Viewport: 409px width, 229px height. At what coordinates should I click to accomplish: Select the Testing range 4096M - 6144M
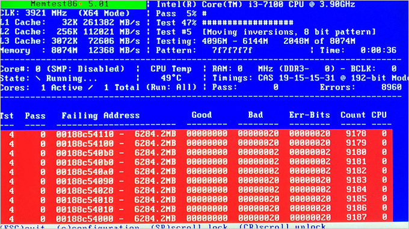tap(235, 41)
